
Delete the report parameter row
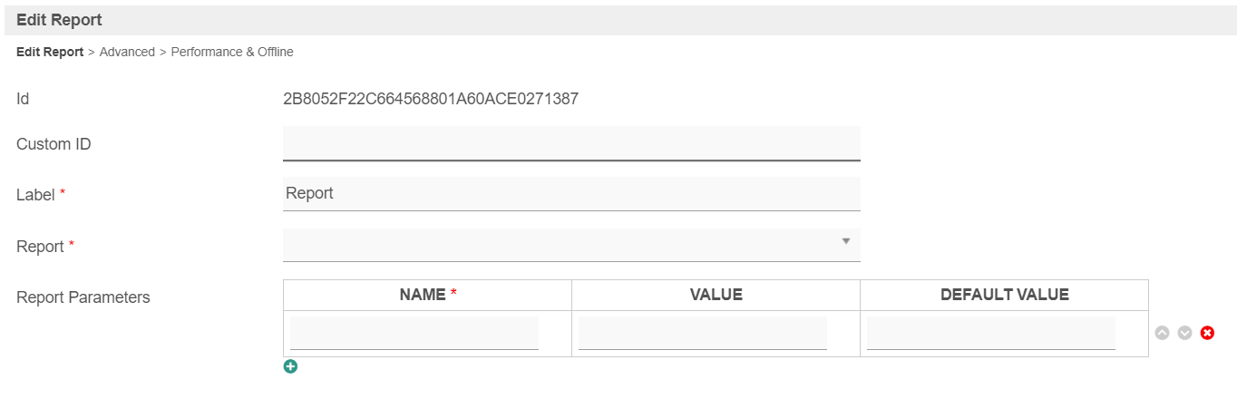point(1207,333)
